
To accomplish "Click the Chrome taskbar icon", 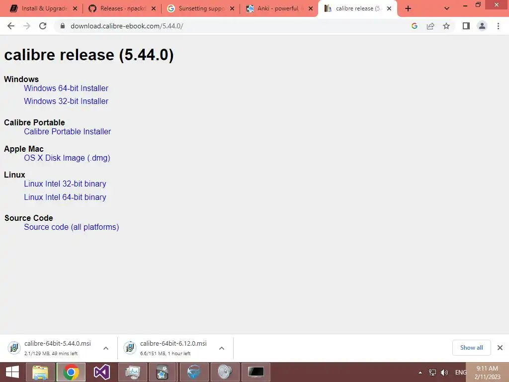I will [x=71, y=372].
